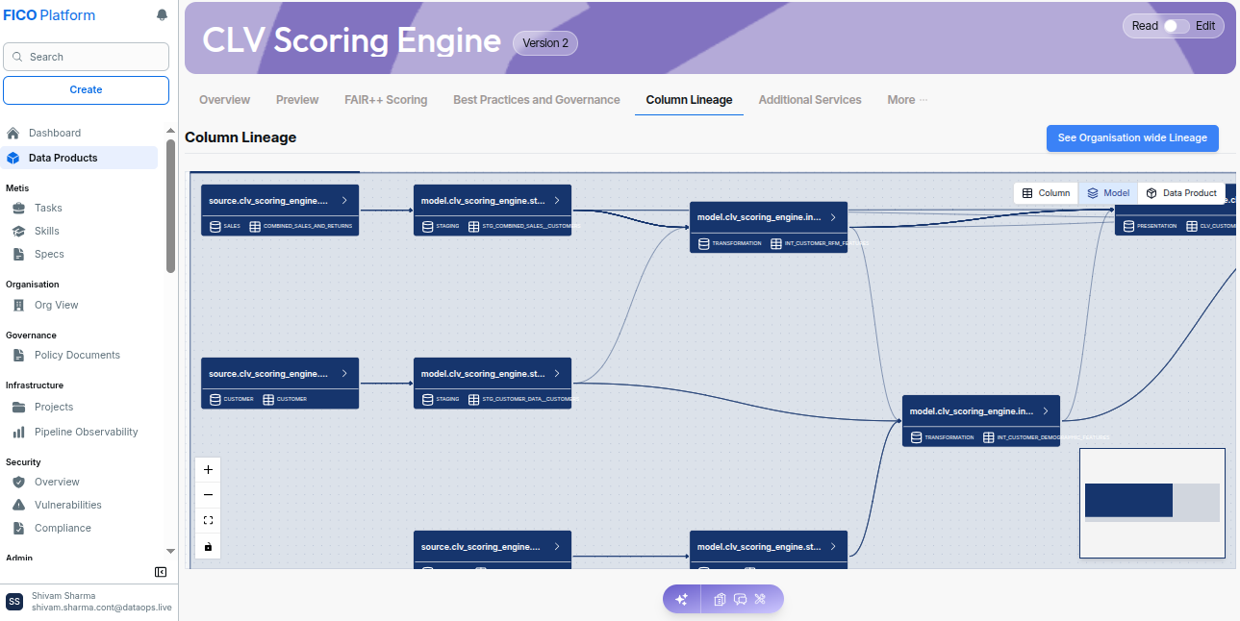The image size is (1240, 621).
Task: Click the lineage minimap preview
Action: click(1152, 503)
